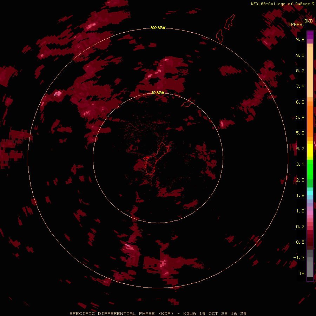The height and width of the screenshot is (316, 316).
Task: Click the 8.2 scale label
Action: tap(300, 71)
